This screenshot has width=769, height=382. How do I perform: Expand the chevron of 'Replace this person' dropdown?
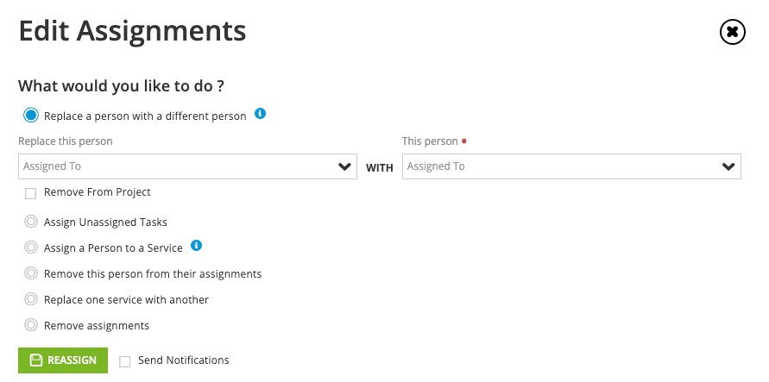click(x=344, y=166)
